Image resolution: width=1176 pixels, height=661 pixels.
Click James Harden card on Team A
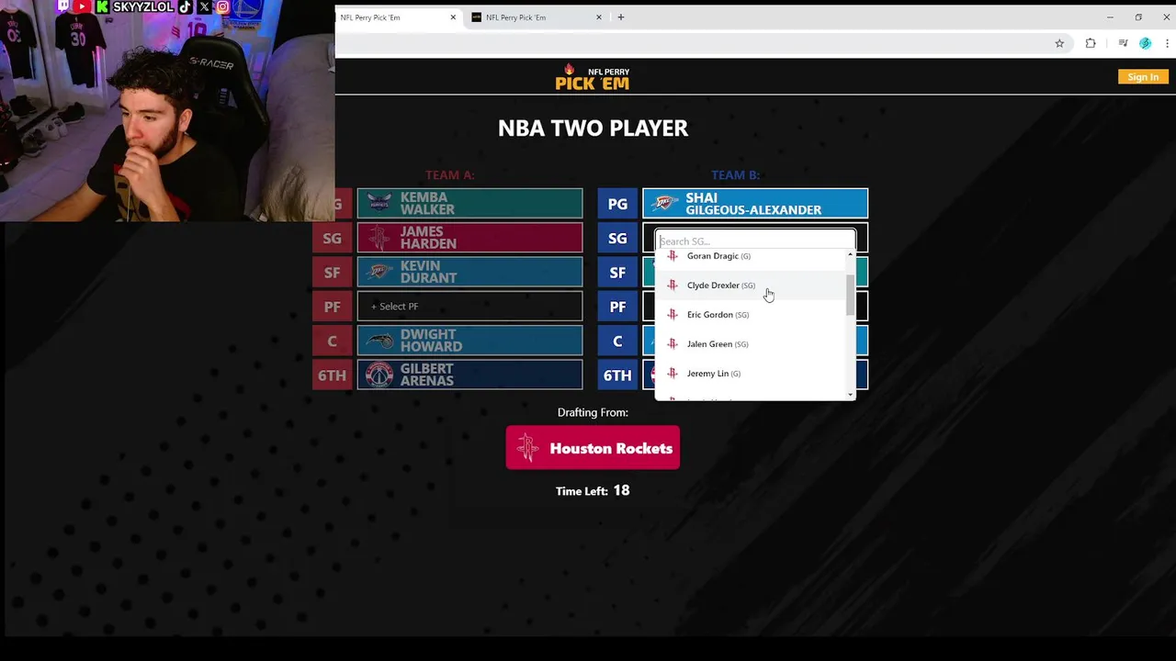469,238
